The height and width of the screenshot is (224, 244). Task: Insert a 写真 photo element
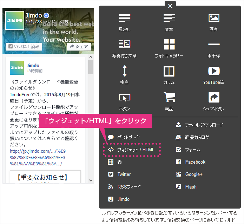coord(213,18)
